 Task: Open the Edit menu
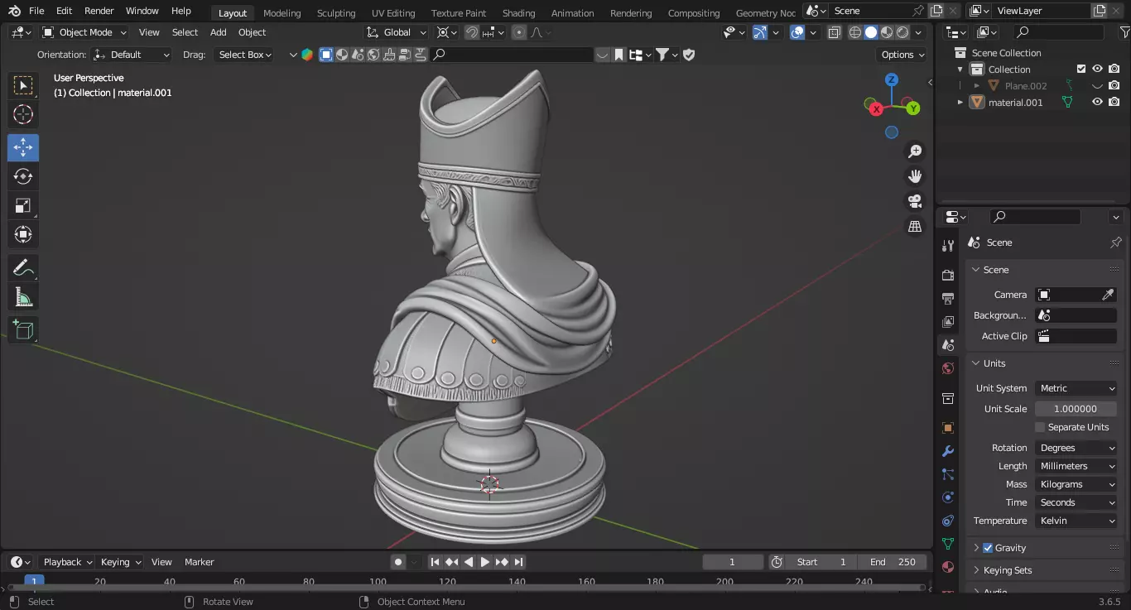64,11
